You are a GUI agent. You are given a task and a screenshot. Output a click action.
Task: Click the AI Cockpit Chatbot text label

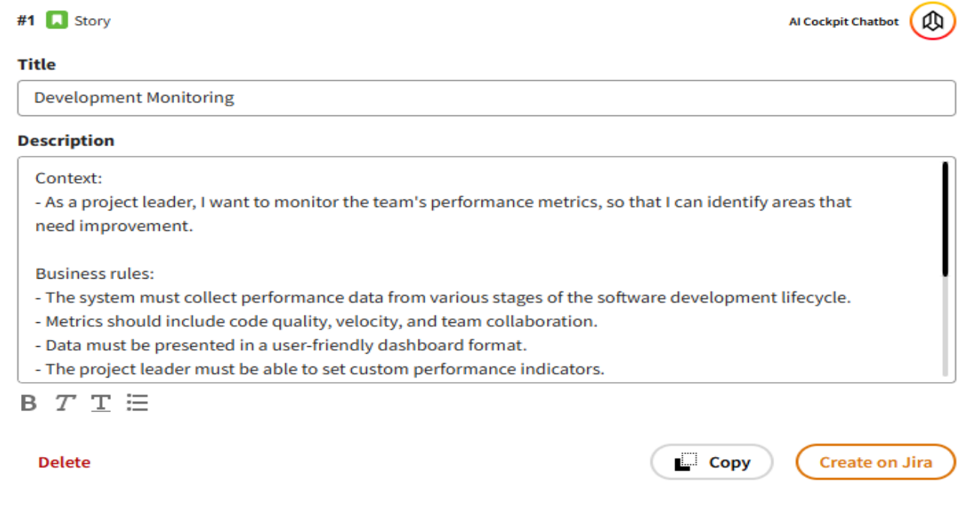pos(843,22)
